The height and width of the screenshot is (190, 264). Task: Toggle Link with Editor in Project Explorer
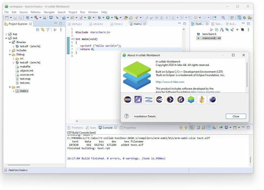tap(43, 30)
